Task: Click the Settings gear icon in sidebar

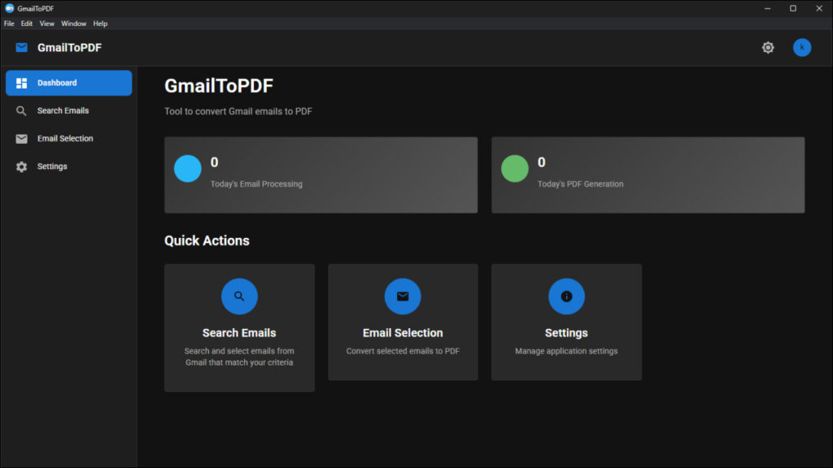Action: point(21,167)
